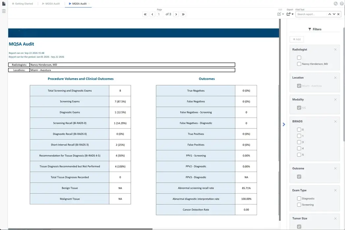Remove the BIRADS filter
Screen dimensions: 345x230
(x=335, y=121)
